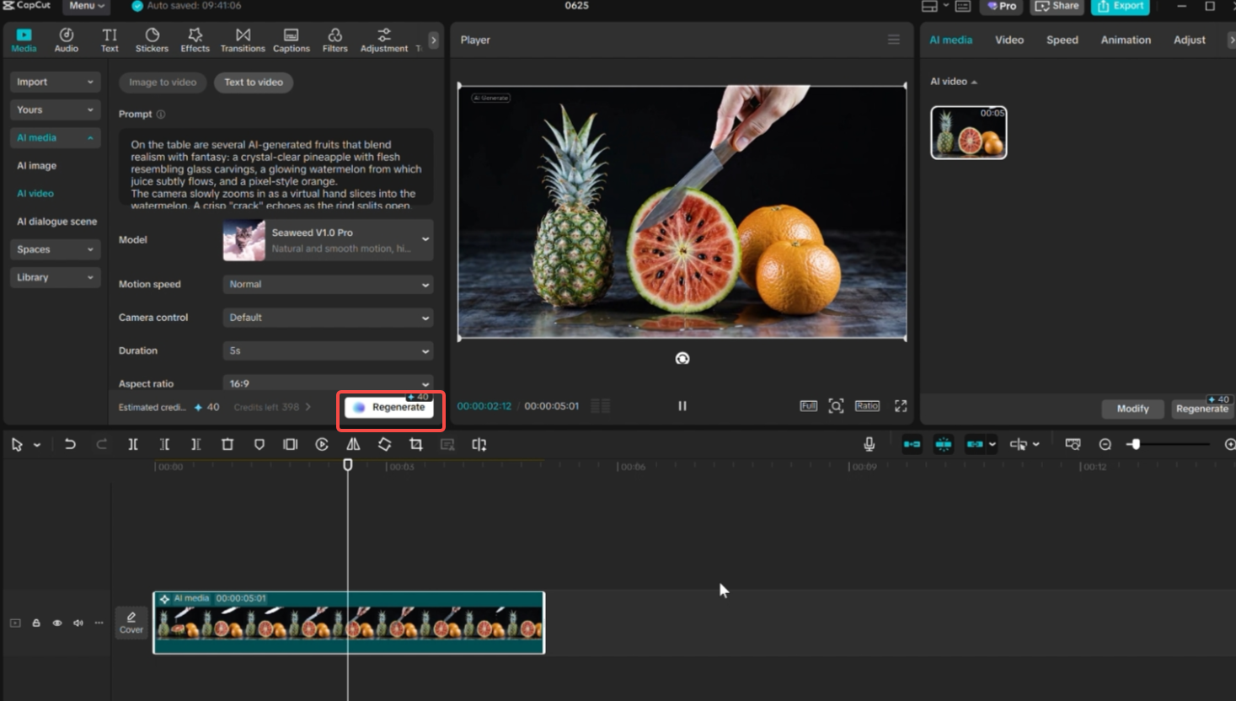Screen dimensions: 1236x701
Task: Mute the AI media track audio
Action: pos(78,623)
